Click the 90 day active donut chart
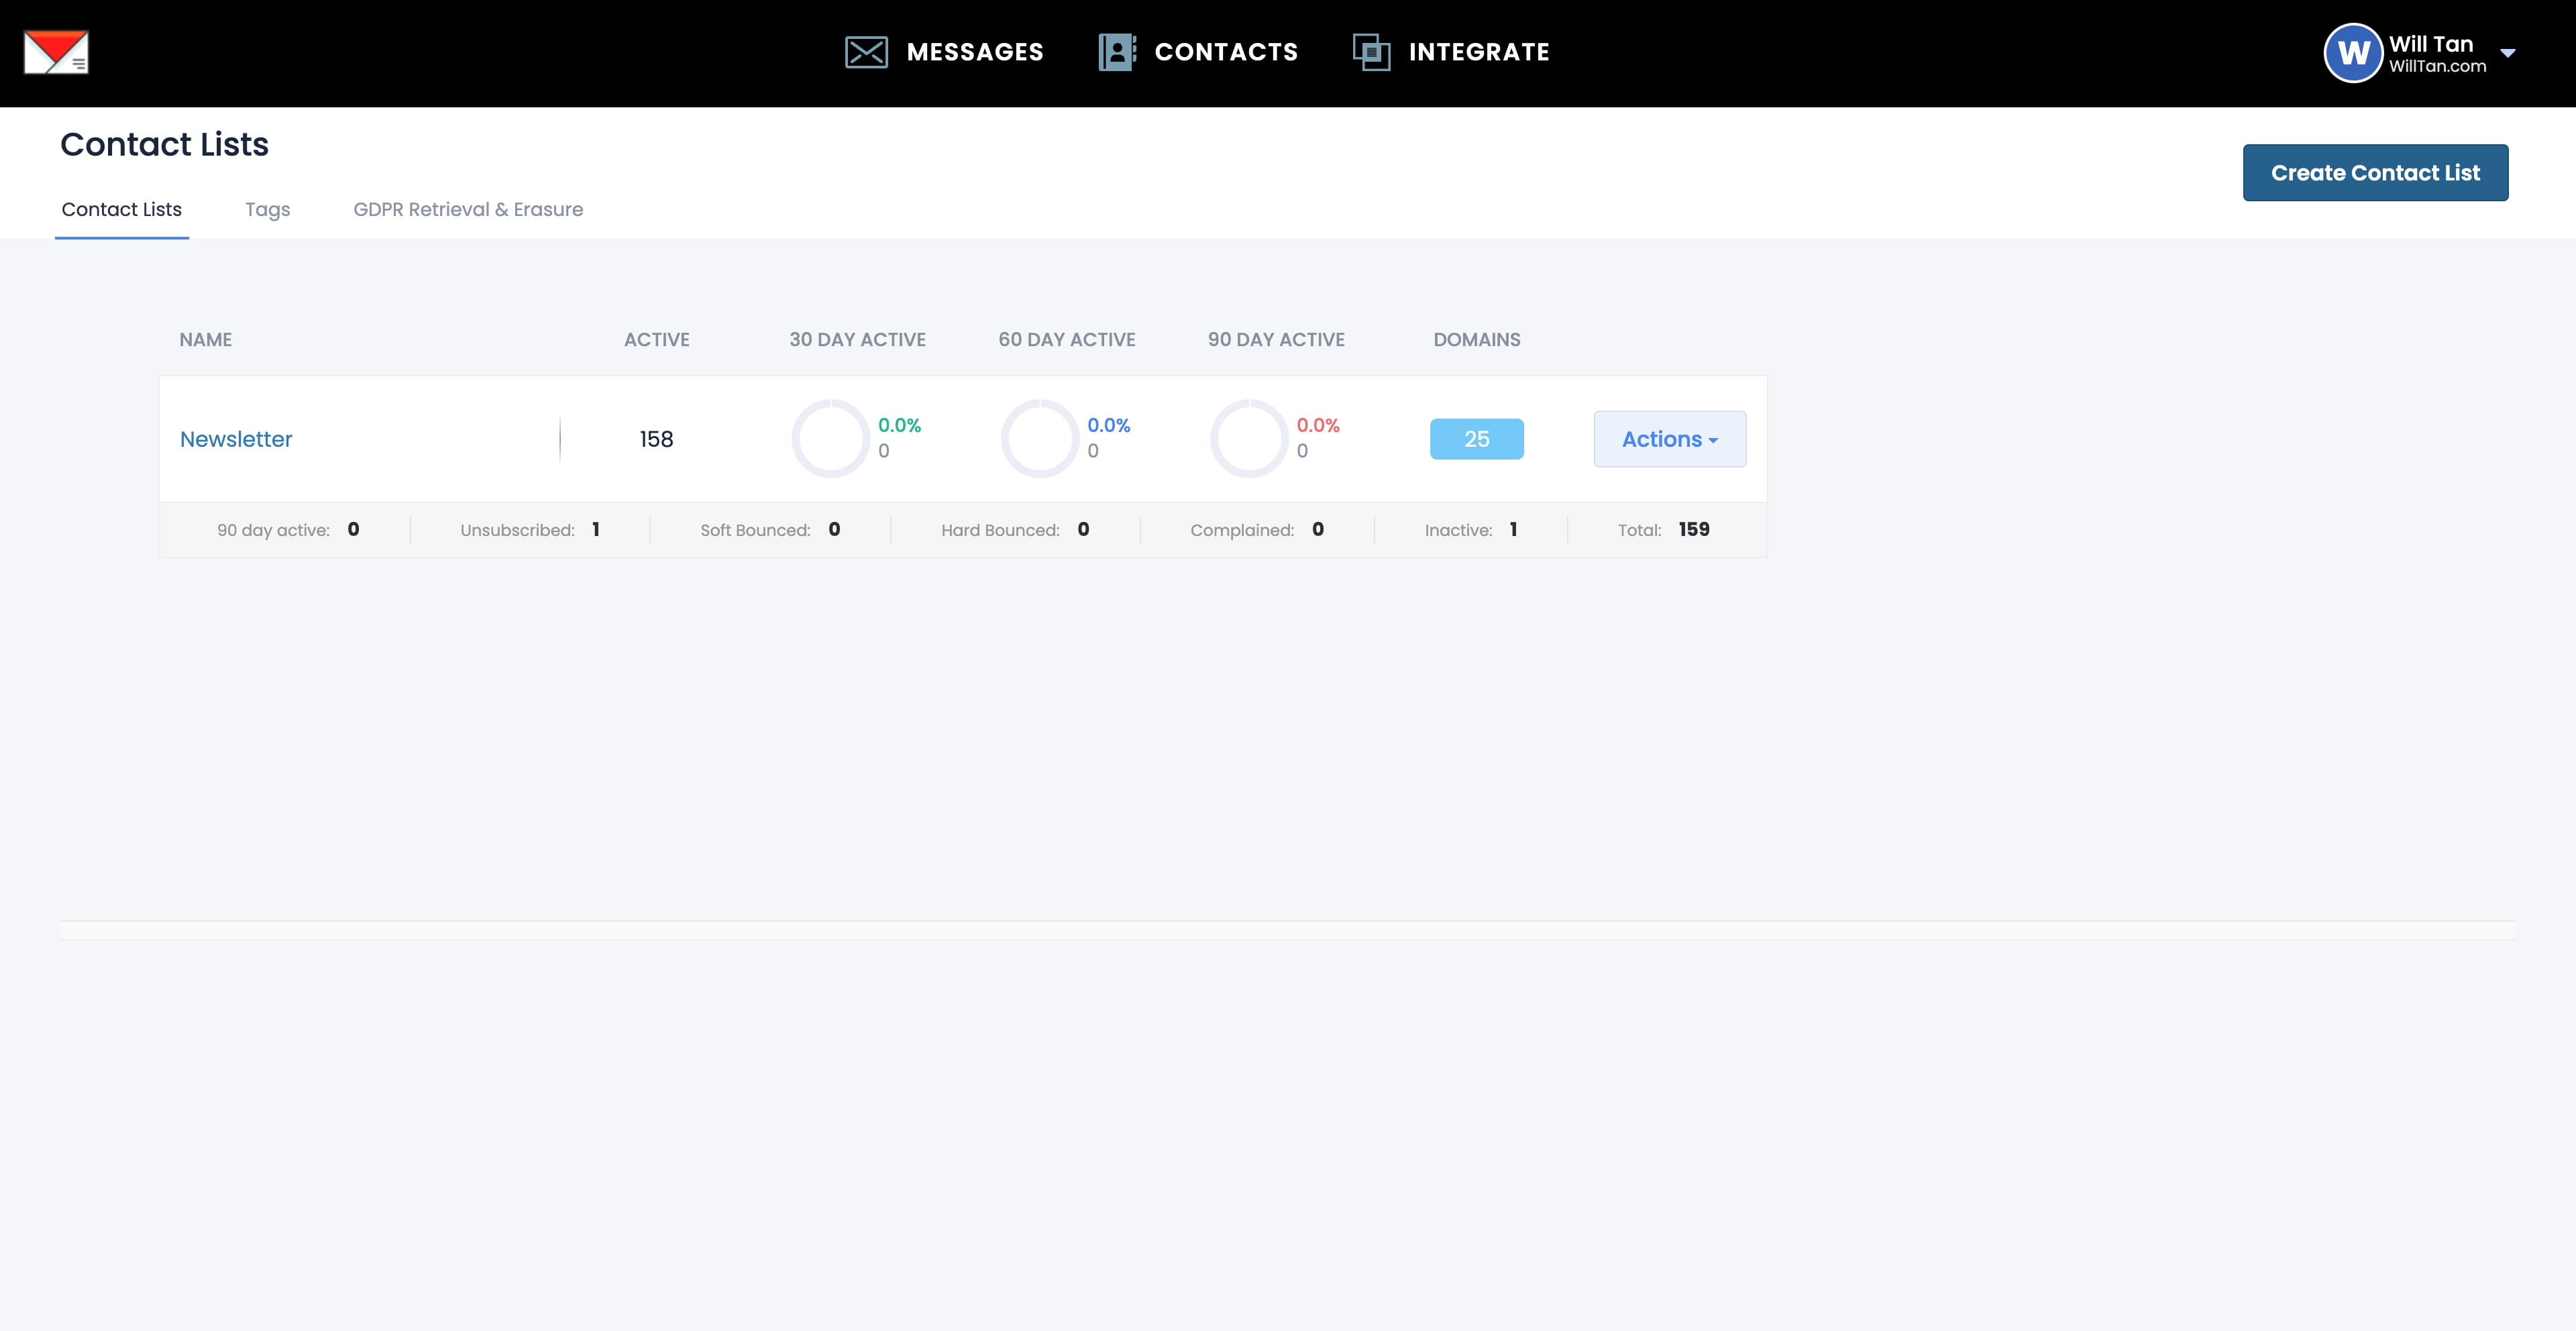The image size is (2576, 1331). (1248, 439)
